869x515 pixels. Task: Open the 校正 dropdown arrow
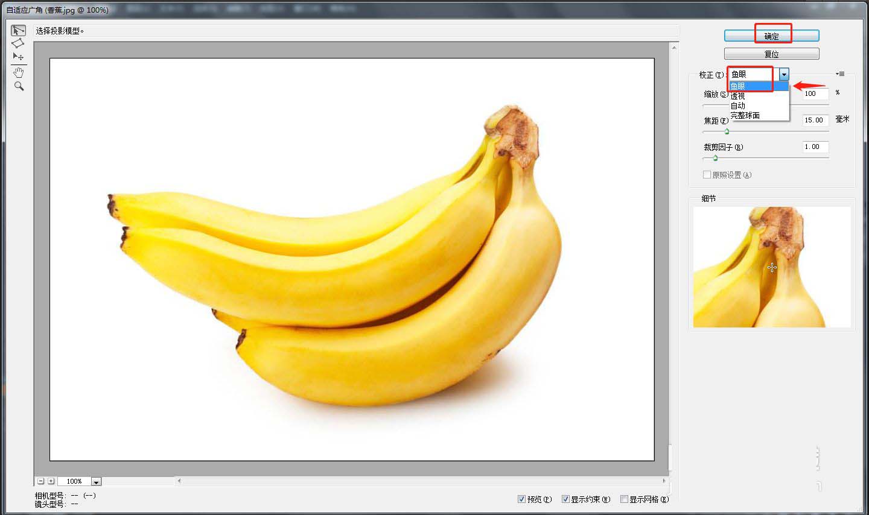pyautogui.click(x=783, y=74)
